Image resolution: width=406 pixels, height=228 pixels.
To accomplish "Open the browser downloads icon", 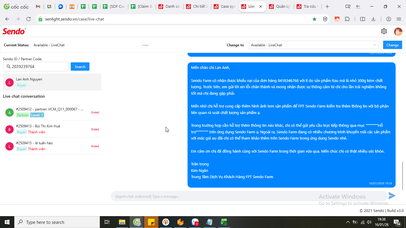I will [373, 19].
